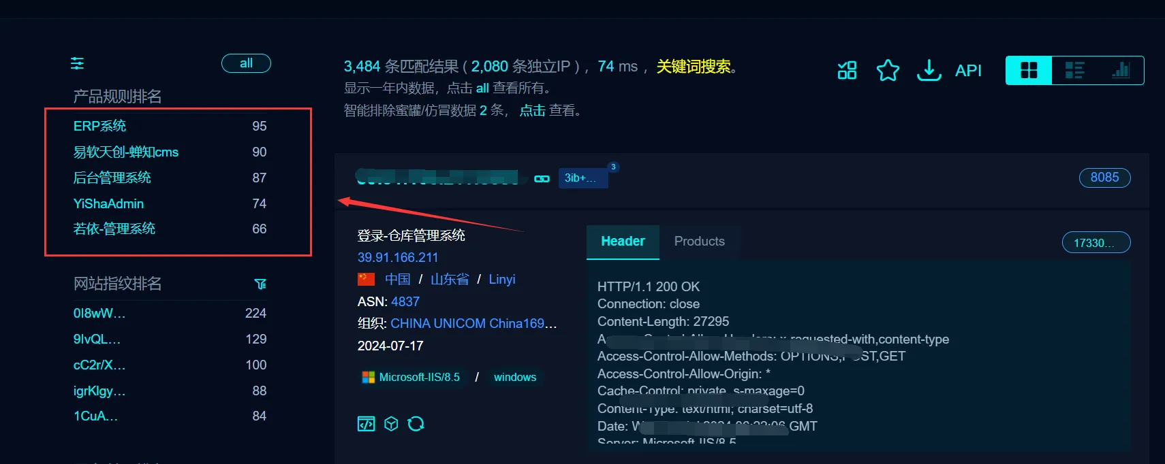
Task: Click the China flag icon
Action: click(x=367, y=279)
